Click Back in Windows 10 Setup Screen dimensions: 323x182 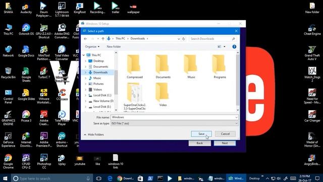pyautogui.click(x=200, y=143)
